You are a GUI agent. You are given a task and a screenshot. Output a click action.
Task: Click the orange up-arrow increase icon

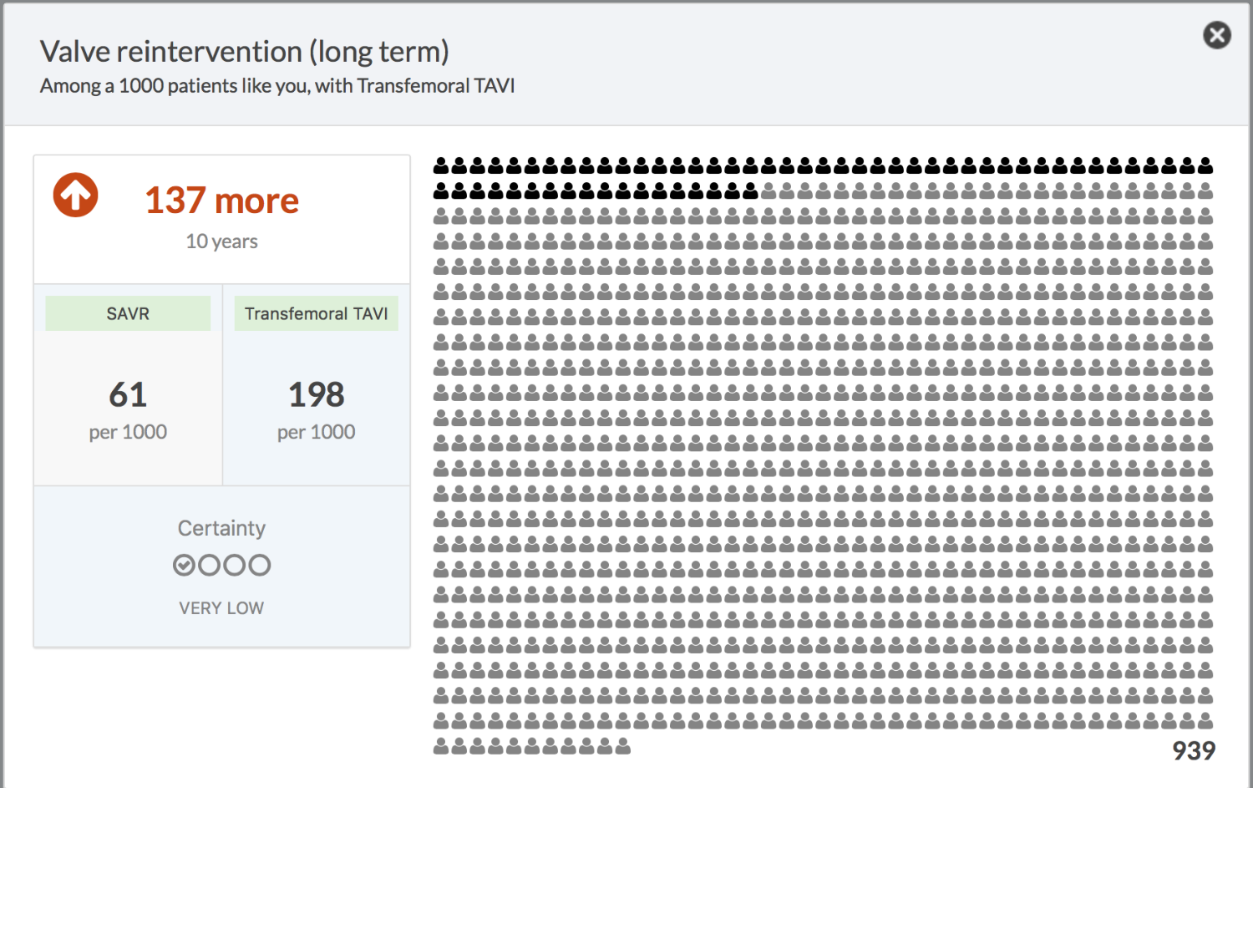click(76, 196)
